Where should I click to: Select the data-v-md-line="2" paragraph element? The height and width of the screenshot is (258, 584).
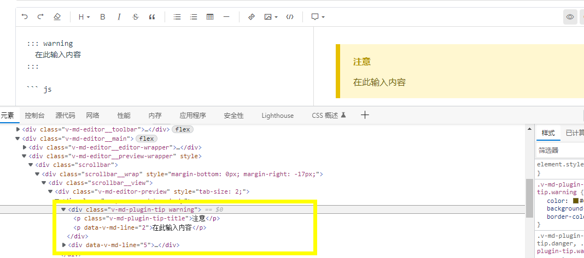[139, 227]
